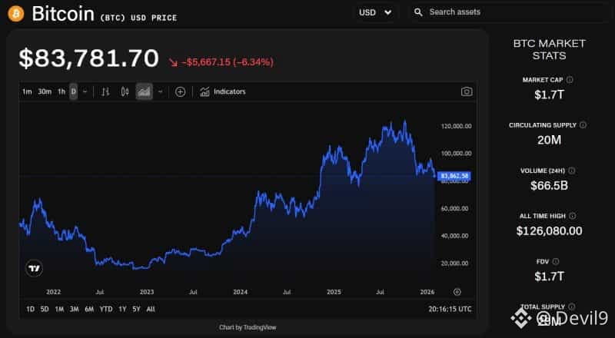
Task: Click the Chart by TradingView link
Action: pos(248,327)
